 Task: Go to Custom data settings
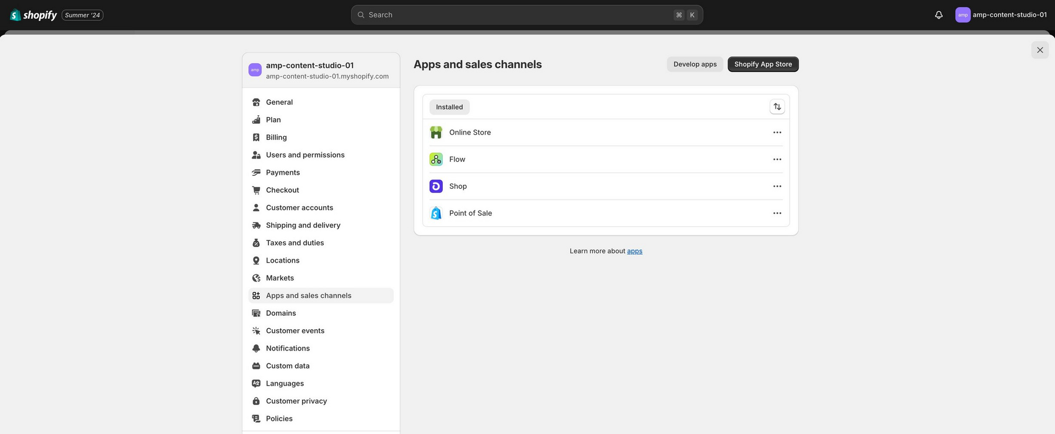click(321, 366)
